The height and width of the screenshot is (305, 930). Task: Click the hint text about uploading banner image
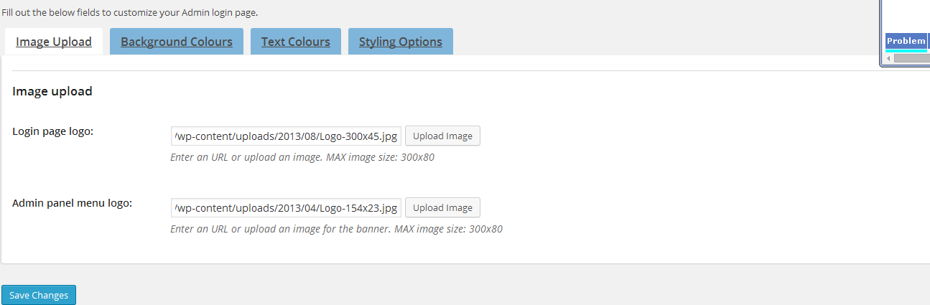(336, 229)
